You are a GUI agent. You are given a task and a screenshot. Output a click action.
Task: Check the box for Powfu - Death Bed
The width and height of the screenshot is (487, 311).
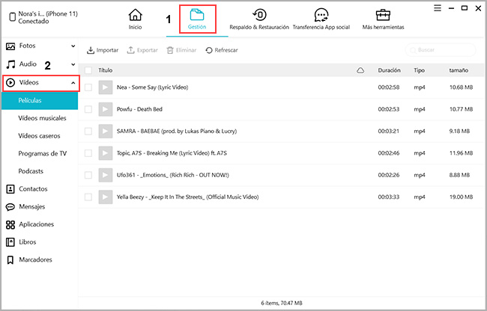(88, 109)
